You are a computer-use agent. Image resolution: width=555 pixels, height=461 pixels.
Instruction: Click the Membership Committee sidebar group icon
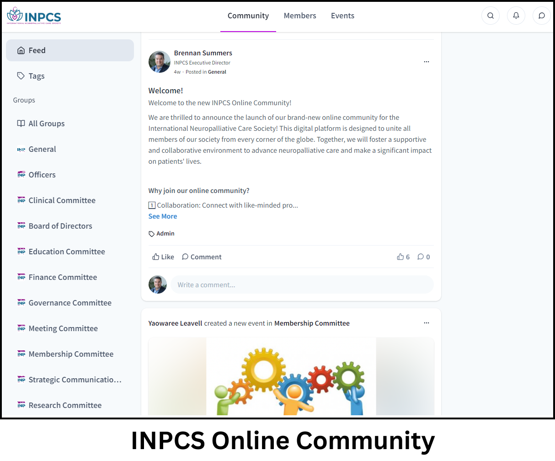point(21,354)
